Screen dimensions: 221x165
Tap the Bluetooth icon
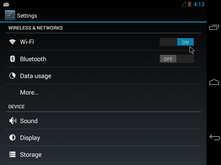[12, 59]
